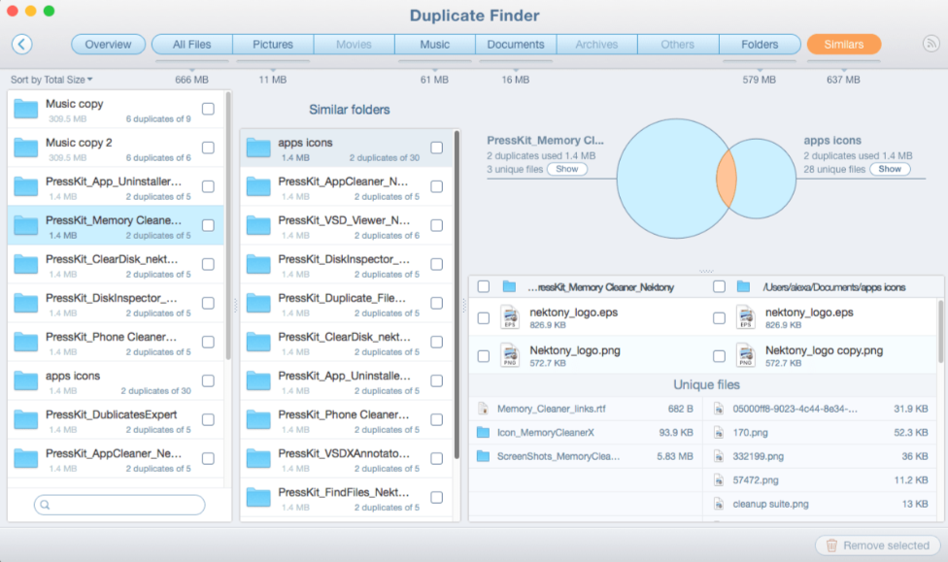Click the Icon_MemoryCleanerX folder icon
Screen dimensions: 948x562
pos(483,432)
